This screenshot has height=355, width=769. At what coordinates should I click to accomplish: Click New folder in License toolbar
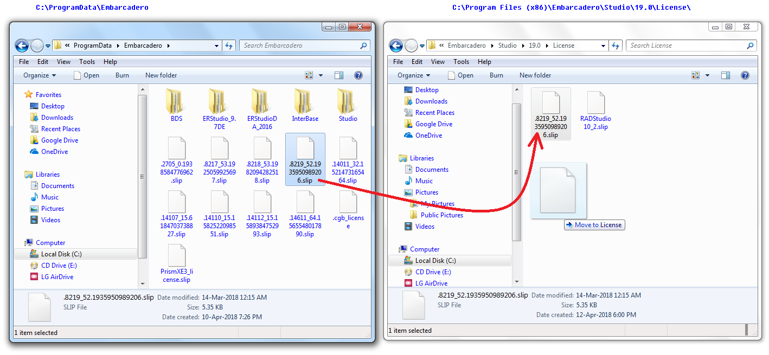tap(535, 75)
